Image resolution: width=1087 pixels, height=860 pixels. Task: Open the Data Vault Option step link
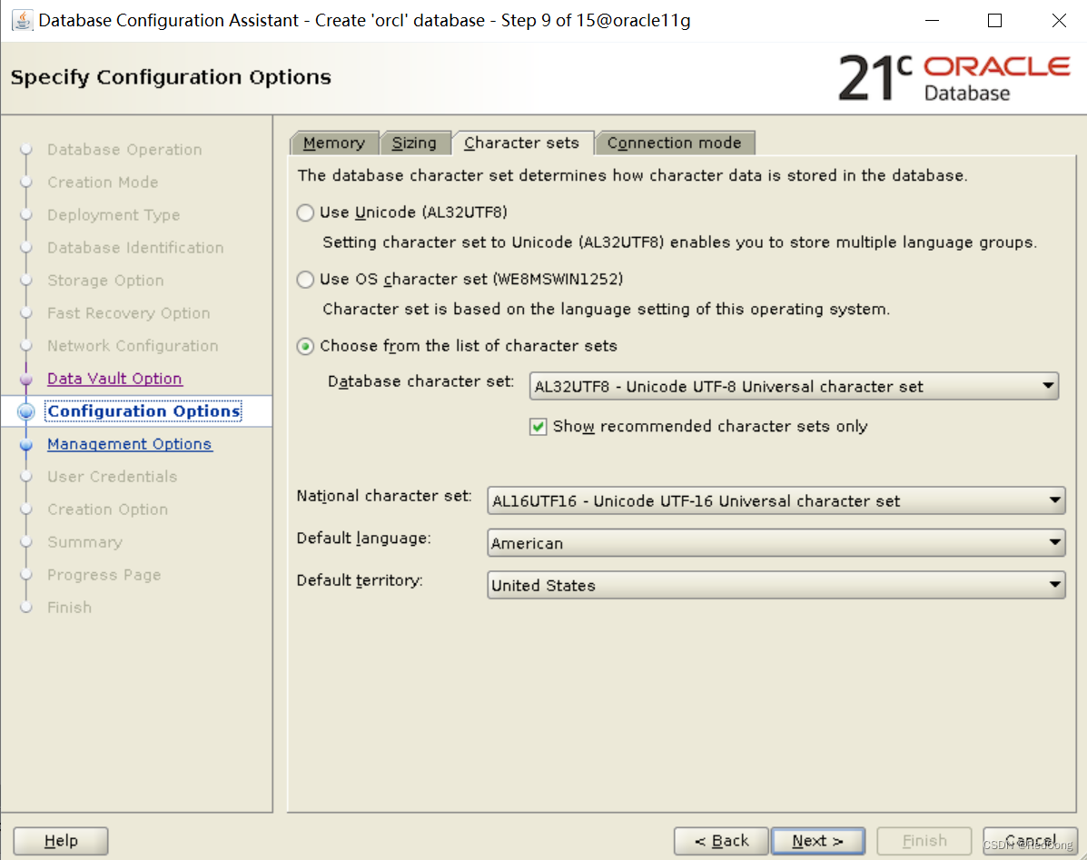tap(115, 379)
